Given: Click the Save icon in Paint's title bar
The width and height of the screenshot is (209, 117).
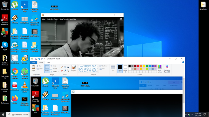Looking at the screenshot, I should coord(36,59).
